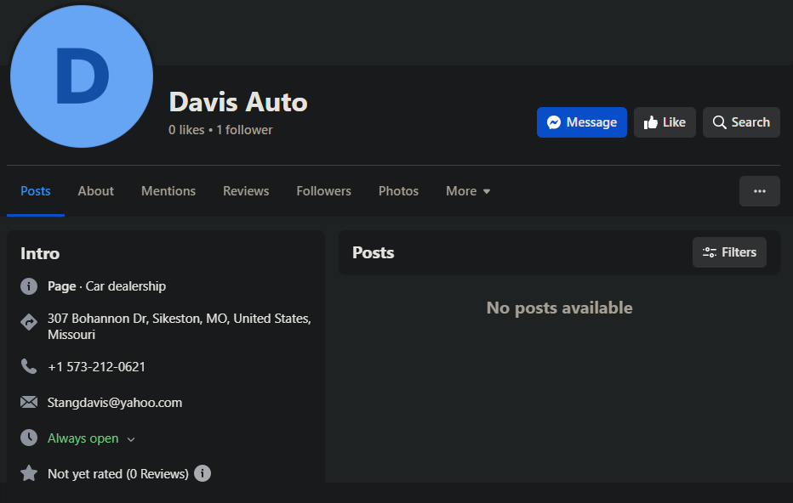Click the directions icon beside address
The height and width of the screenshot is (503, 793).
(x=29, y=322)
